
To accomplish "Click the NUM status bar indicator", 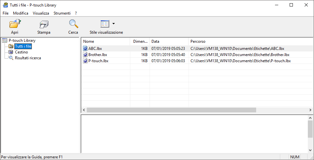I will (x=294, y=157).
